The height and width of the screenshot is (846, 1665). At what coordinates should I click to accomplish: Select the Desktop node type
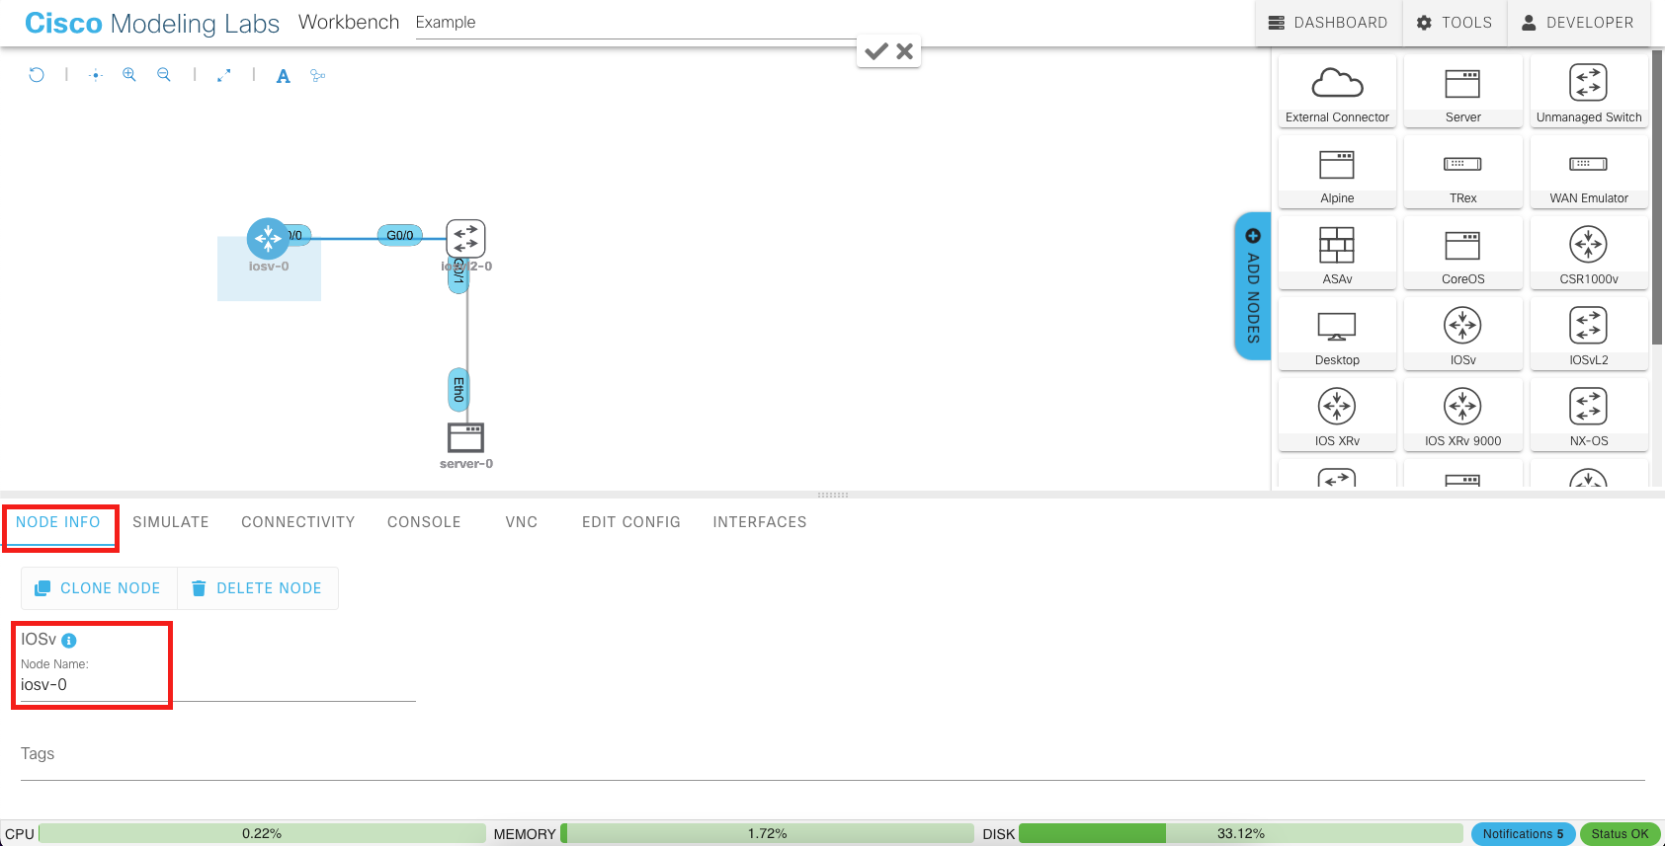coord(1337,334)
